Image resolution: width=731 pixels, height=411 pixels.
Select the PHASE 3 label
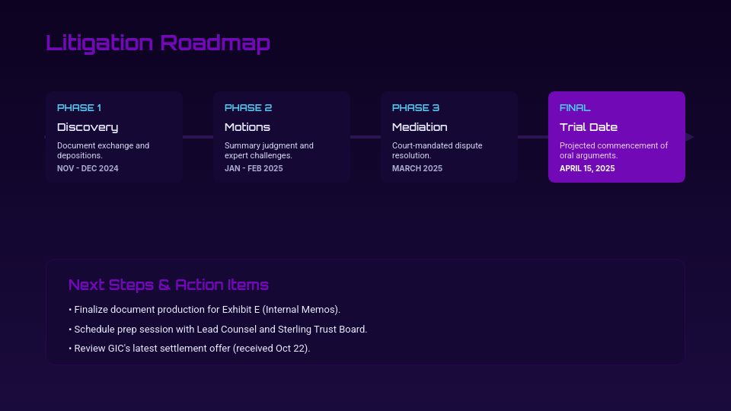[x=416, y=108]
